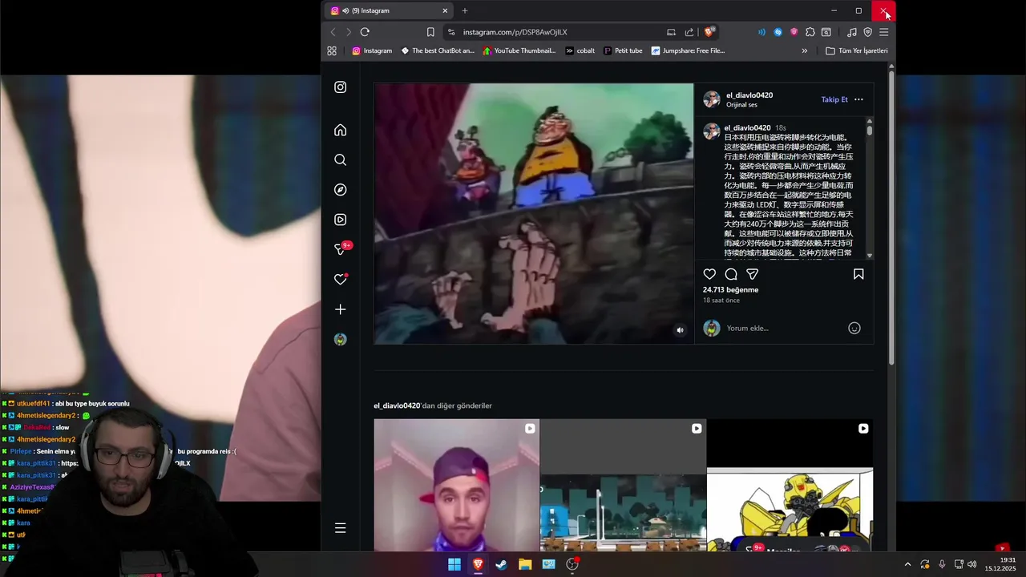Bookmark this page in the address bar

click(430, 32)
